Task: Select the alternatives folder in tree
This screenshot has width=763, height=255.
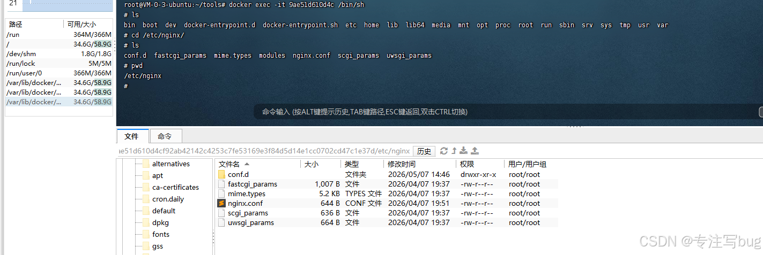Action: click(171, 164)
